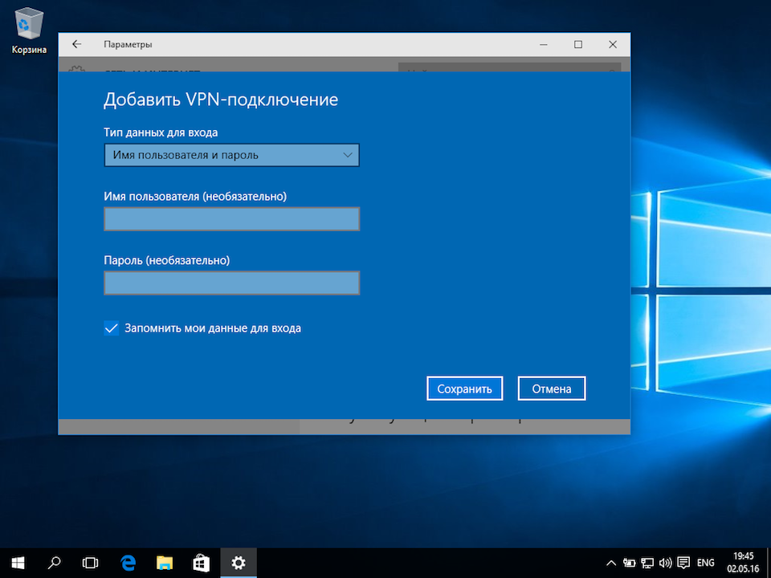
Task: Switch ENG input language indicator
Action: coord(706,564)
